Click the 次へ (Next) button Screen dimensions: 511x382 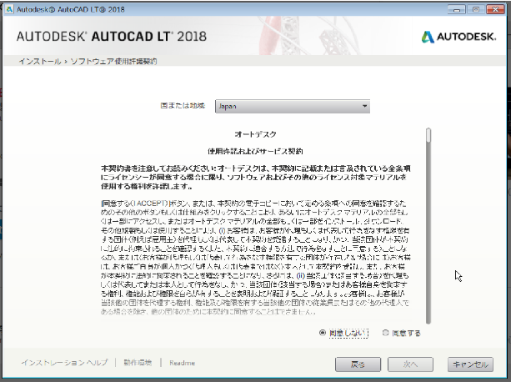(x=410, y=364)
